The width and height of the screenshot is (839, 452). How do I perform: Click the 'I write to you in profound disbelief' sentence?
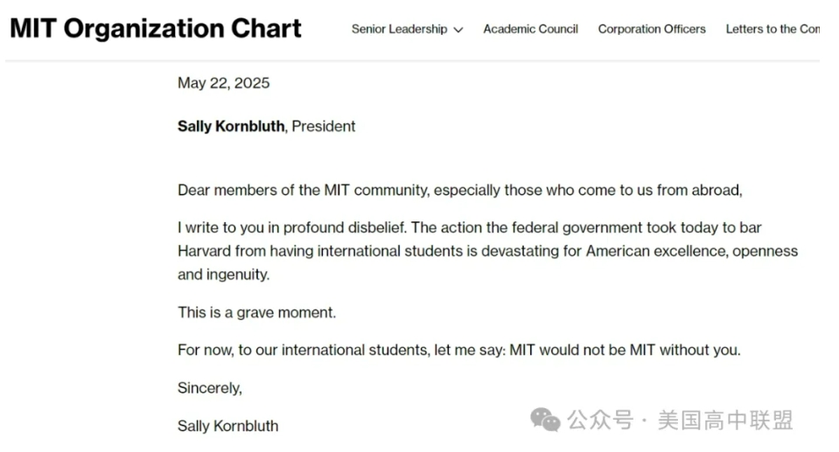pyautogui.click(x=292, y=228)
